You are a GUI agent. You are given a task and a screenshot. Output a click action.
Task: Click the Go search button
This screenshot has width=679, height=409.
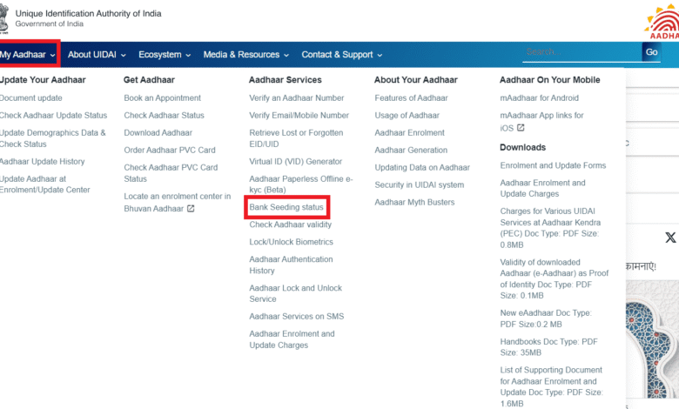click(651, 52)
